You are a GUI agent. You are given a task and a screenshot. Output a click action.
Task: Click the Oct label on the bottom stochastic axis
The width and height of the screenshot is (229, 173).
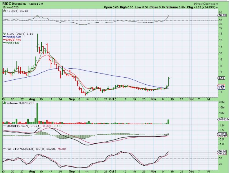click(112, 171)
